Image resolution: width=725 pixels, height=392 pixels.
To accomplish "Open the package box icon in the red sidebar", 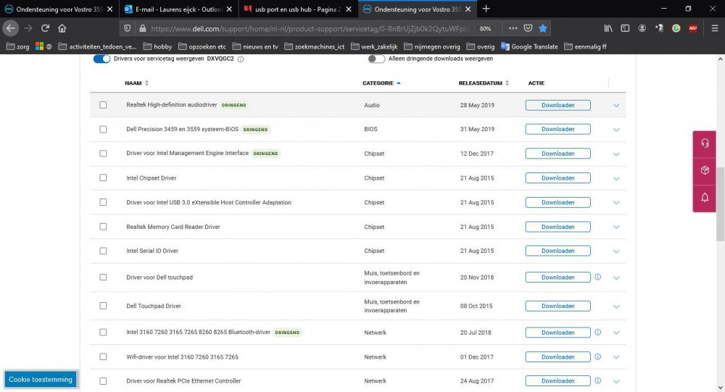I will pos(705,170).
